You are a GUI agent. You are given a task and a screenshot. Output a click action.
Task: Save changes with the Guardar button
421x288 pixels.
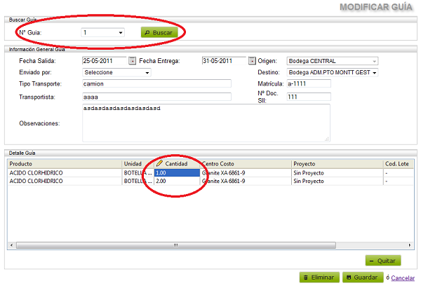(363, 277)
